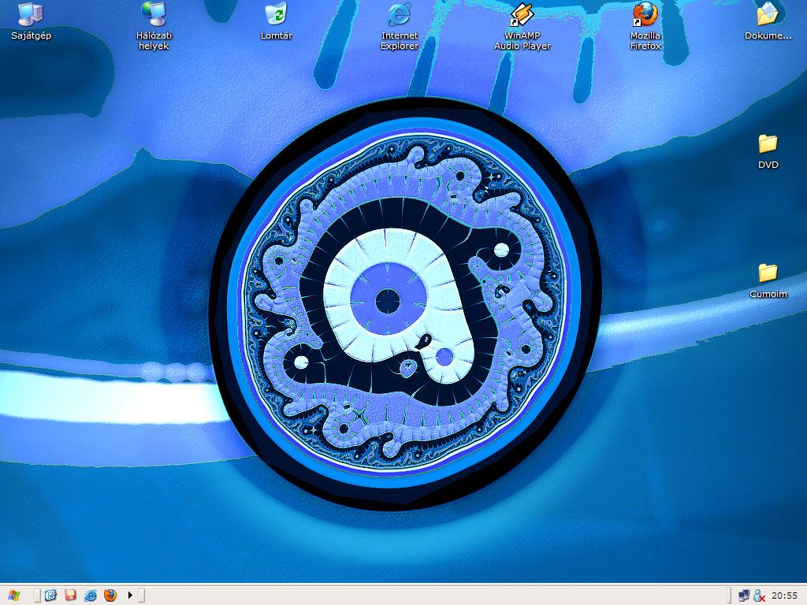Image resolution: width=807 pixels, height=605 pixels.
Task: Click the red floppy disk quick launch icon
Action: [70, 596]
